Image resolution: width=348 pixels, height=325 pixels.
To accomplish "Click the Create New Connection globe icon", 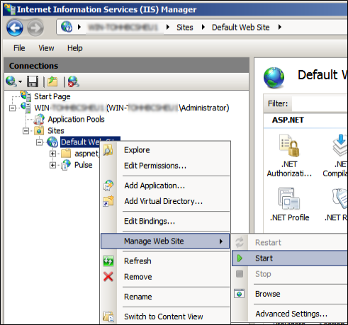I will pos(11,81).
